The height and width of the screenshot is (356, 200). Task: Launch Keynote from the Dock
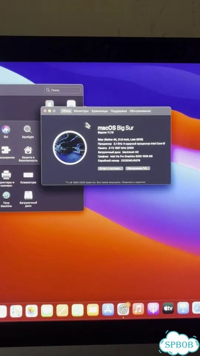pos(183,308)
